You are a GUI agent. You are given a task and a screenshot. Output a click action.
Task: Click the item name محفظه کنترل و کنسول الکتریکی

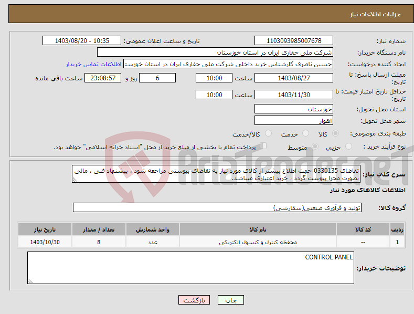tap(258, 242)
